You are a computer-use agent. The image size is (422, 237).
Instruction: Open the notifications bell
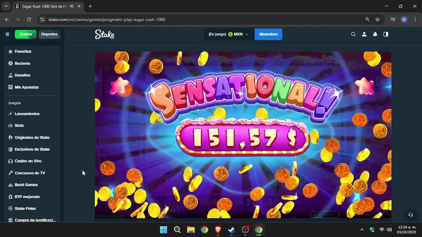375,34
